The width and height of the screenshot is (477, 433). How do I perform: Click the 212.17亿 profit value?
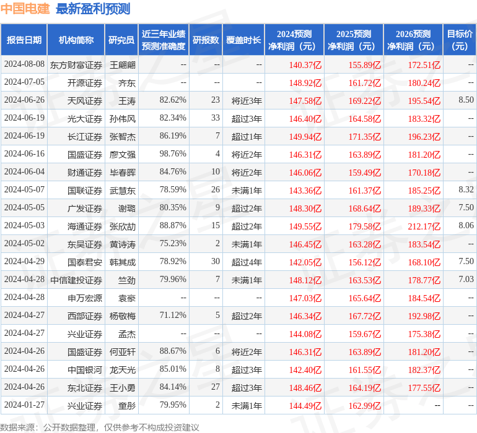tap(424, 226)
